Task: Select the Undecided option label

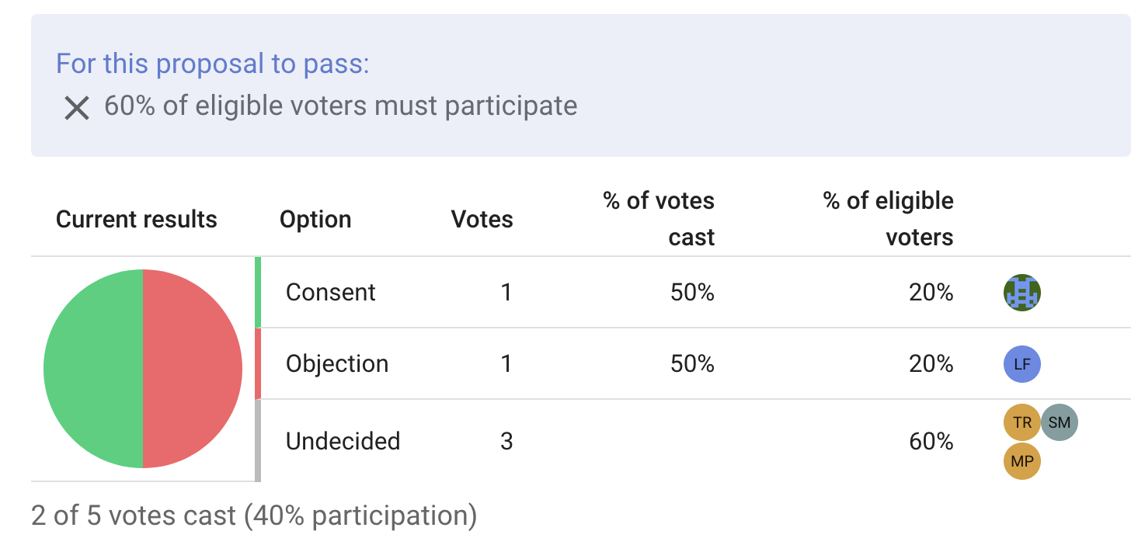Action: (343, 442)
